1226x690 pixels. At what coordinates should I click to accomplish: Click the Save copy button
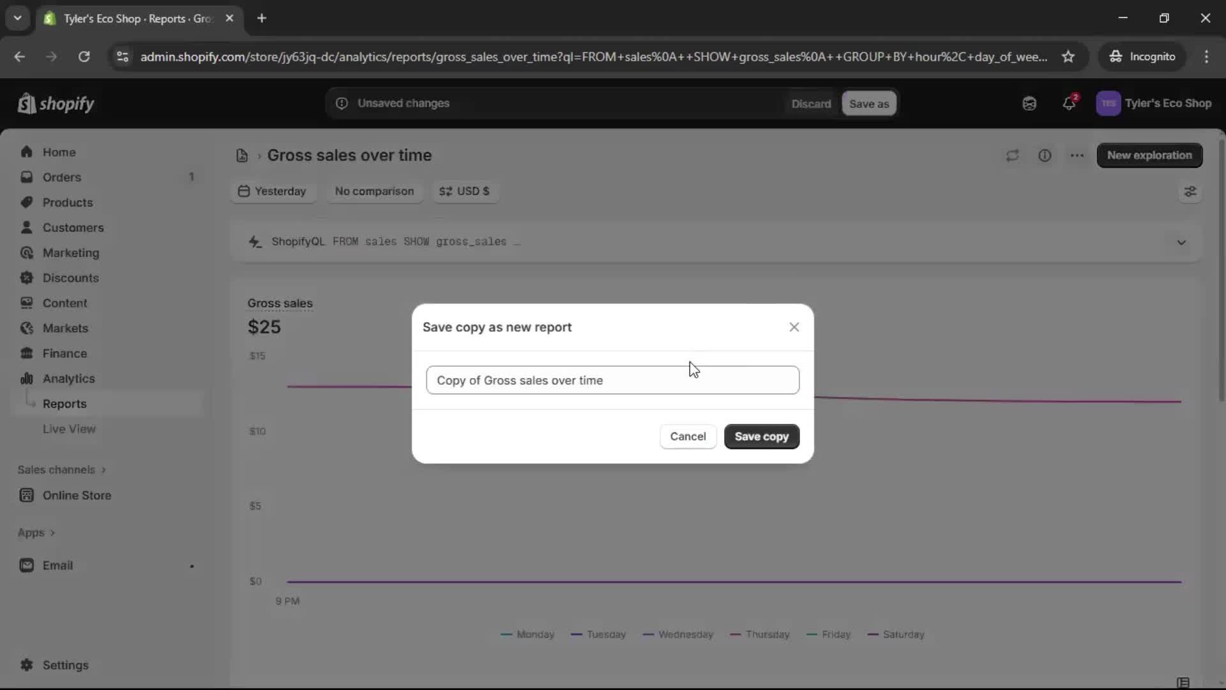(761, 436)
